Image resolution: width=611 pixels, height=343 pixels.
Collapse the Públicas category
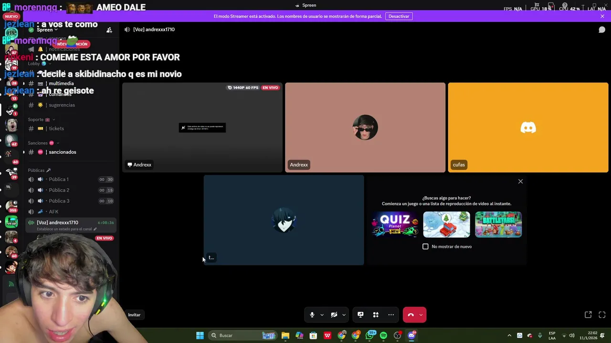(x=39, y=170)
